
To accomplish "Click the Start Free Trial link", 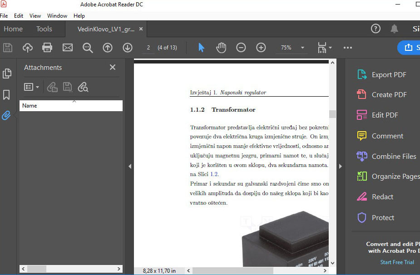I will (x=397, y=262).
